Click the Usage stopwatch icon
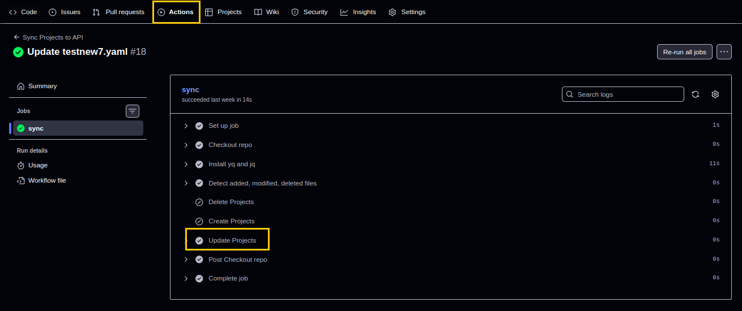This screenshot has width=742, height=311. click(21, 165)
